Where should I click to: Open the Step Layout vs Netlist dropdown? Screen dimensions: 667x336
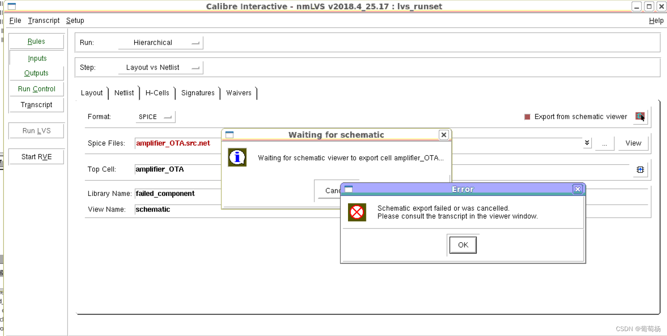click(x=161, y=67)
